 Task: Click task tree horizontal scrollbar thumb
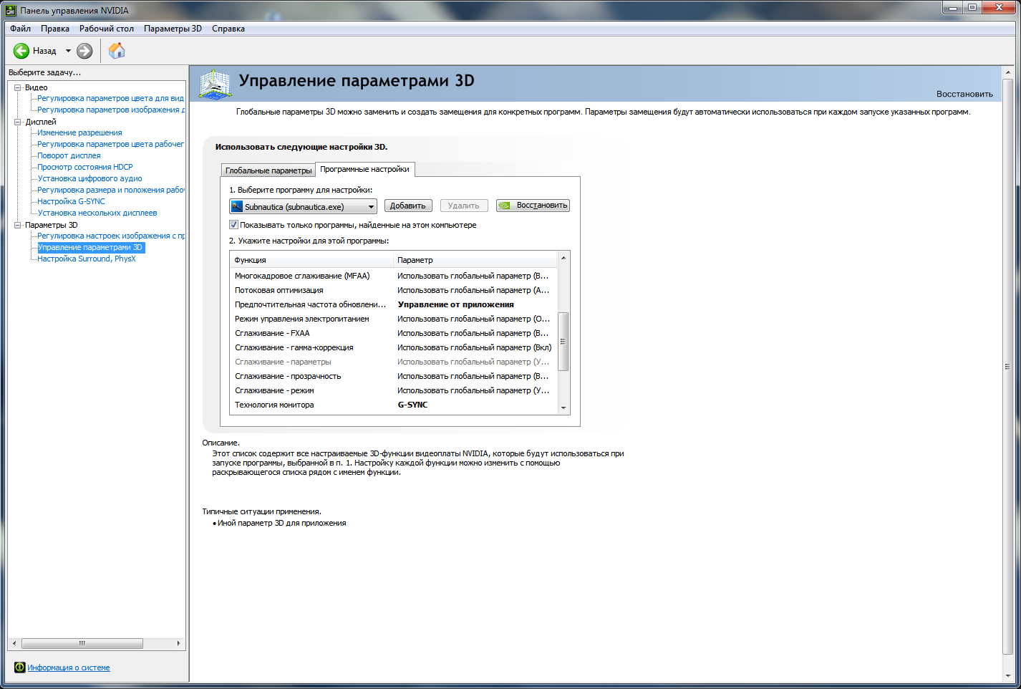[x=82, y=643]
